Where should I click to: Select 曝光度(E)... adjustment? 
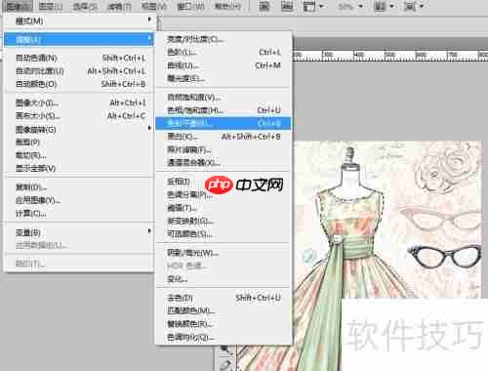click(224, 78)
